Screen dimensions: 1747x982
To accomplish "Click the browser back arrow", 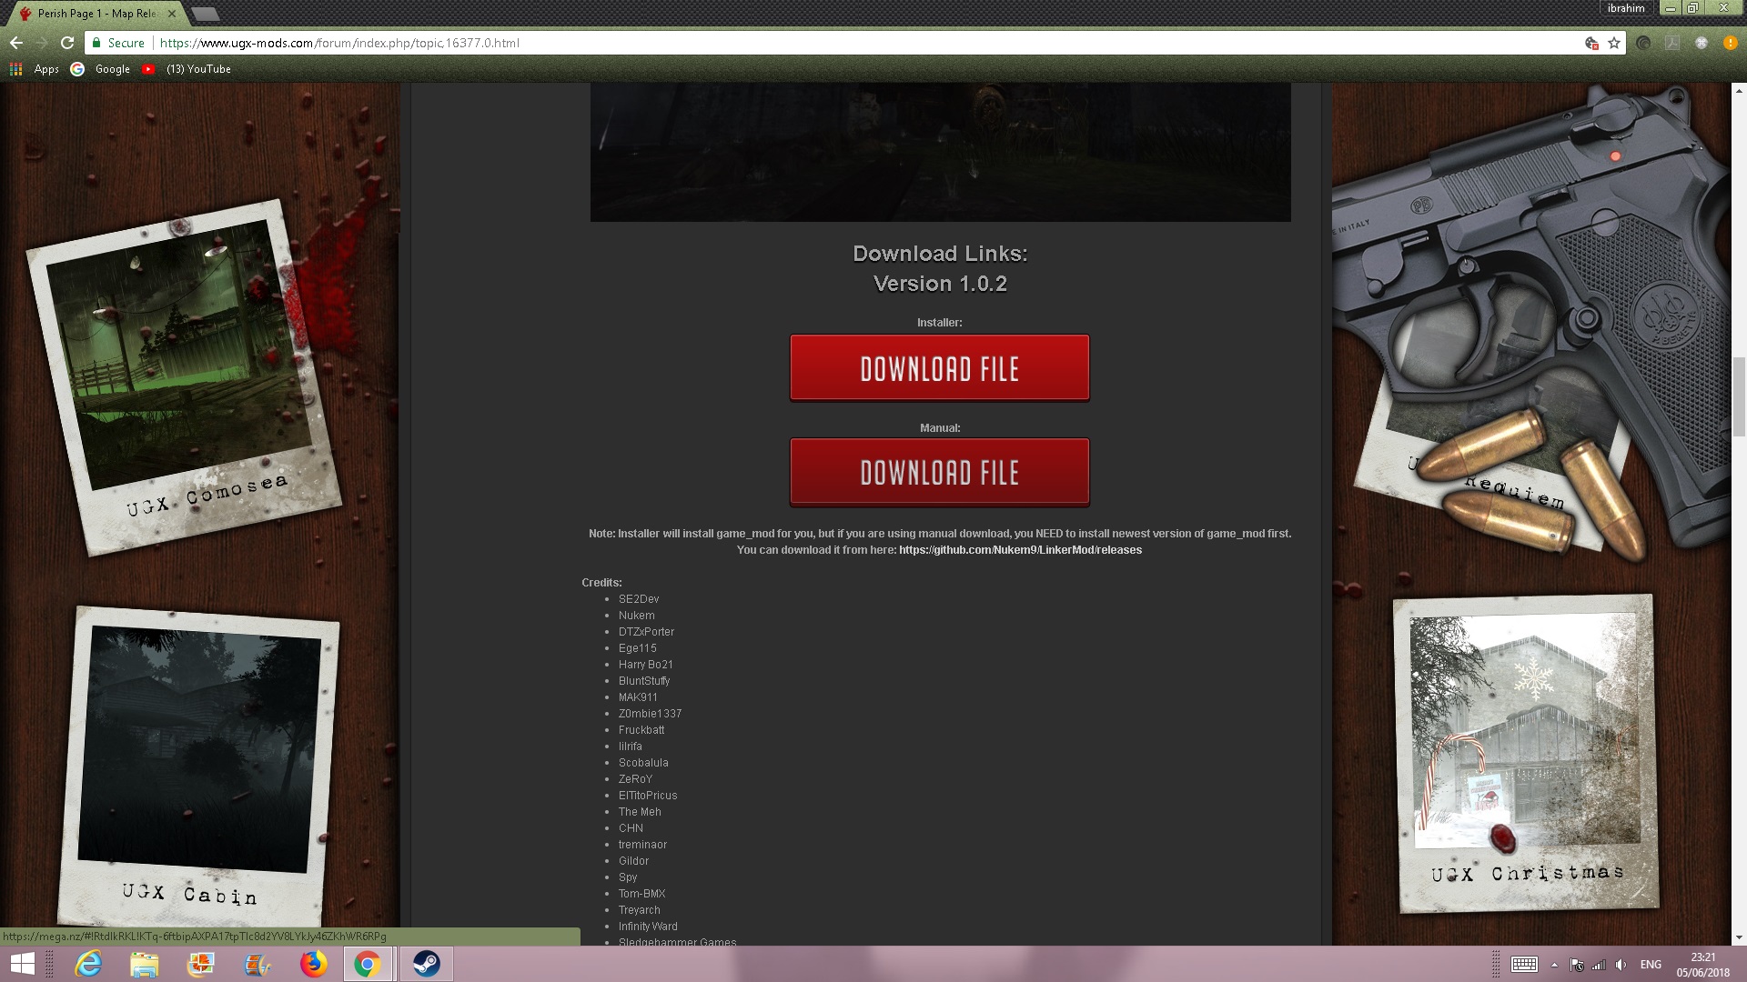I will click(x=16, y=43).
